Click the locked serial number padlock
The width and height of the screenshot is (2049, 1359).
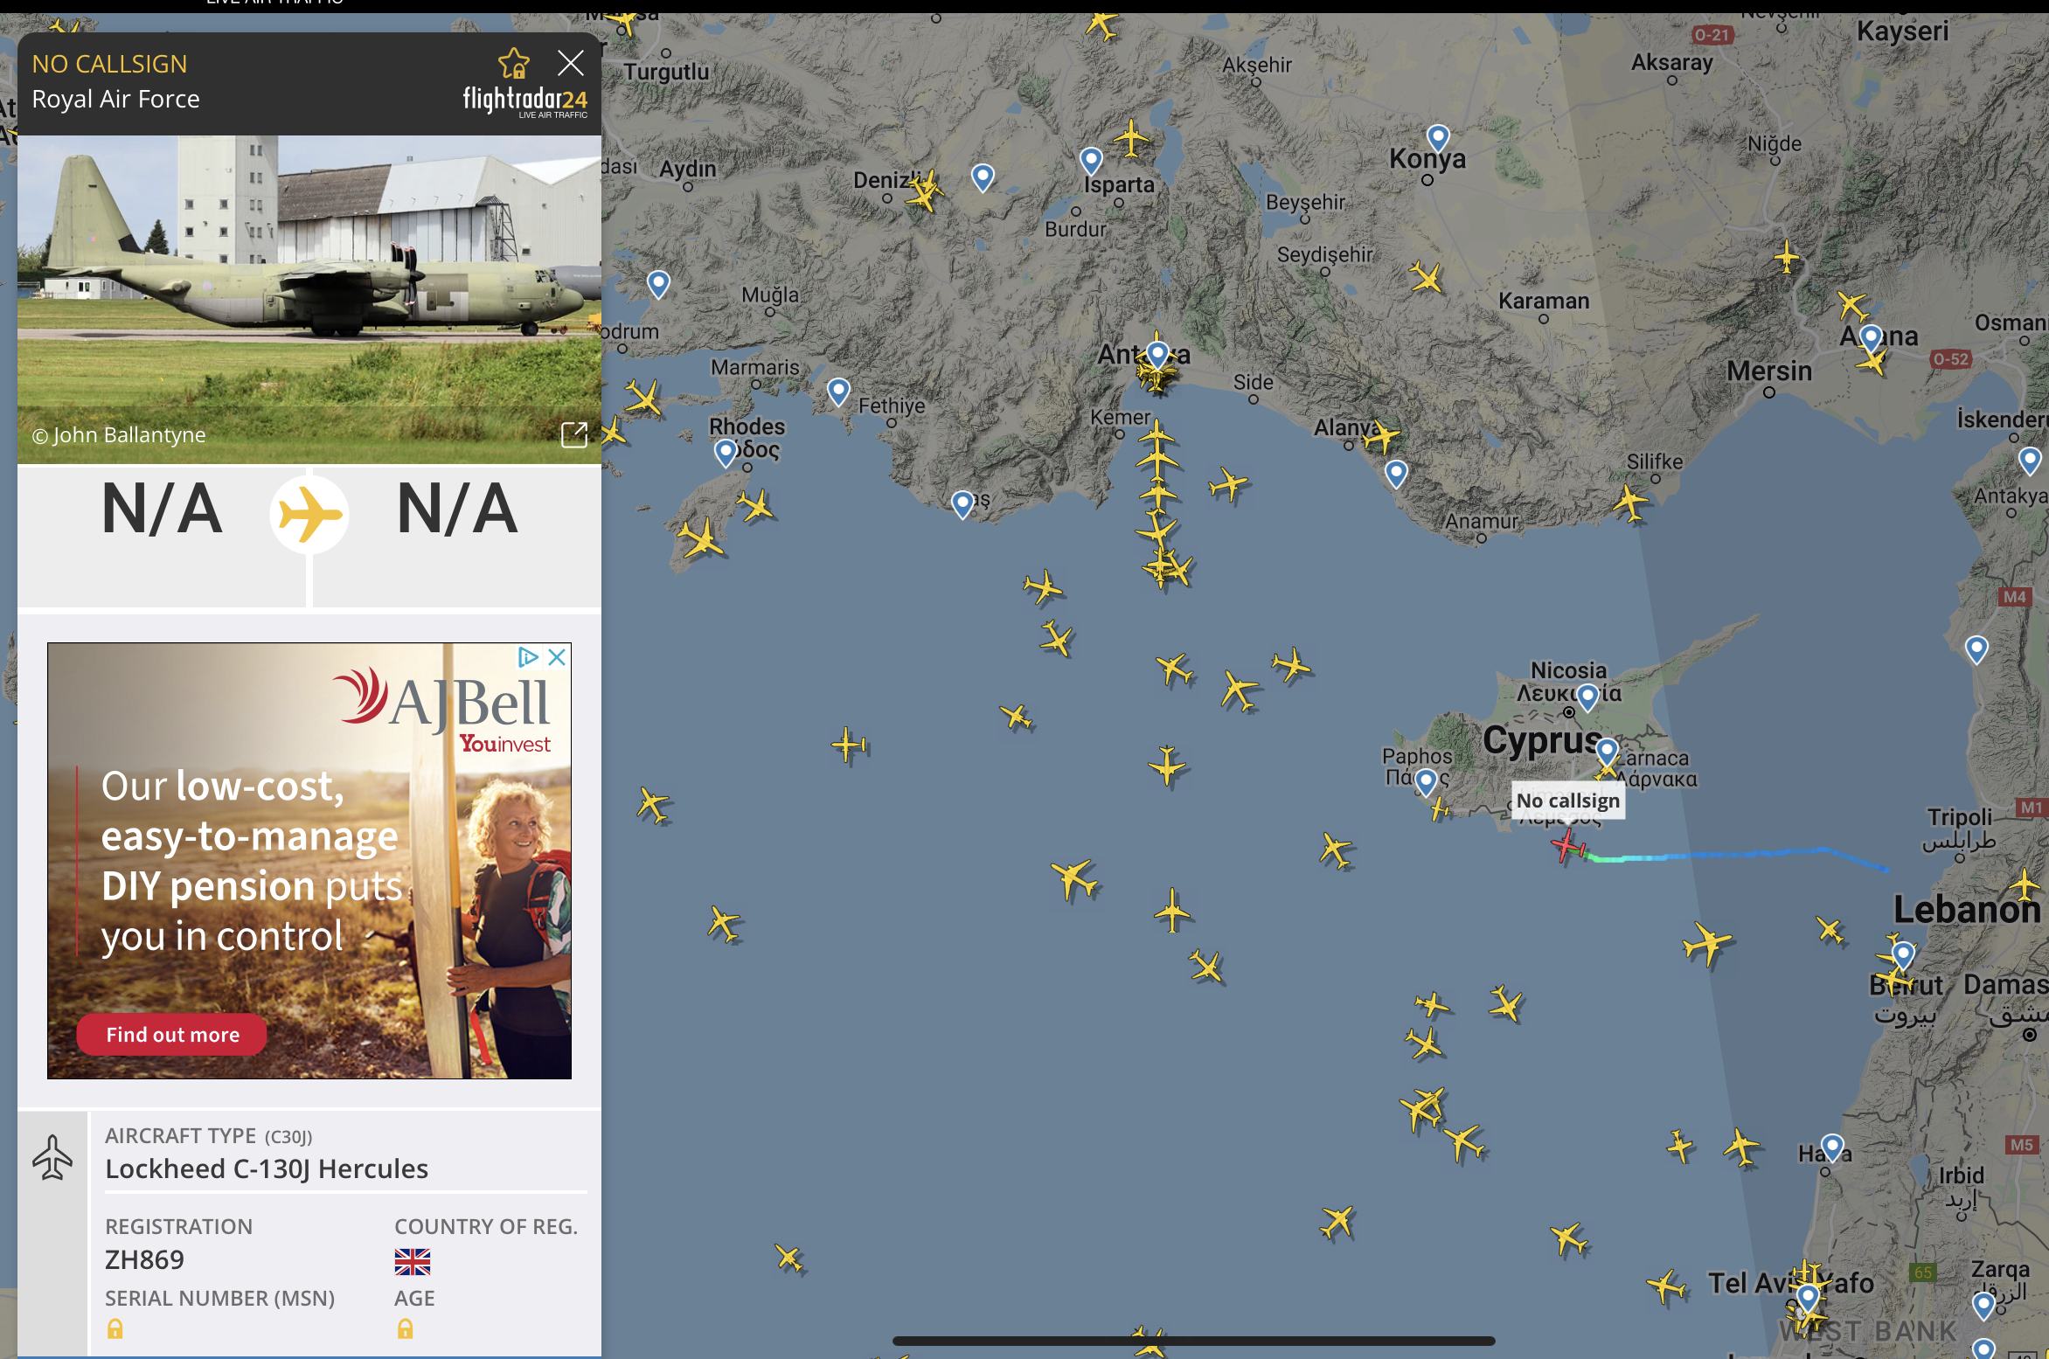[x=115, y=1329]
